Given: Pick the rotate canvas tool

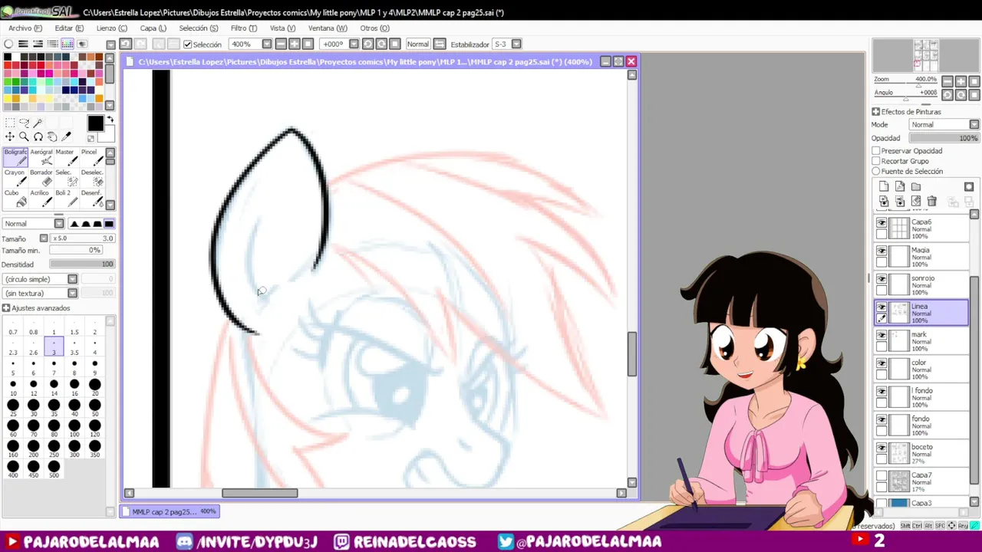Looking at the screenshot, I should tap(38, 136).
